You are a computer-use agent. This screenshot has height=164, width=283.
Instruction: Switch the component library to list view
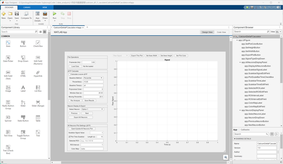point(40,32)
